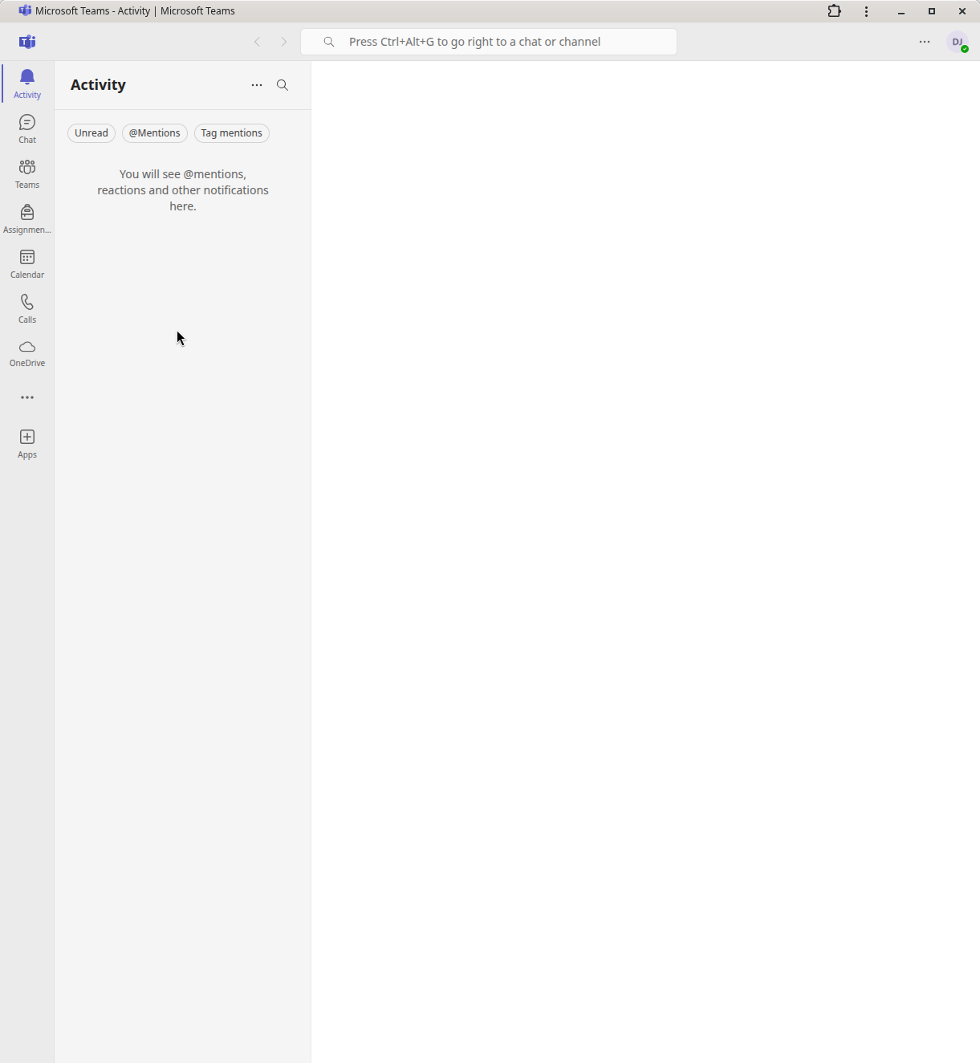Viewport: 980px width, 1063px height.
Task: Open the Apps store icon
Action: pyautogui.click(x=27, y=443)
